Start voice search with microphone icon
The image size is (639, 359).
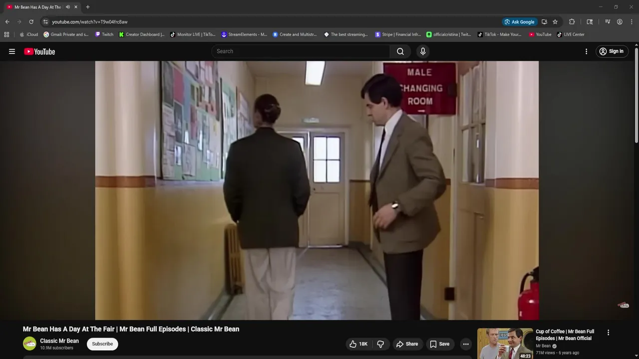(x=423, y=51)
